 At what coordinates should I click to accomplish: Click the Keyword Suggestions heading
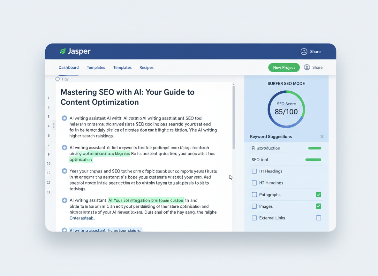[x=271, y=136]
